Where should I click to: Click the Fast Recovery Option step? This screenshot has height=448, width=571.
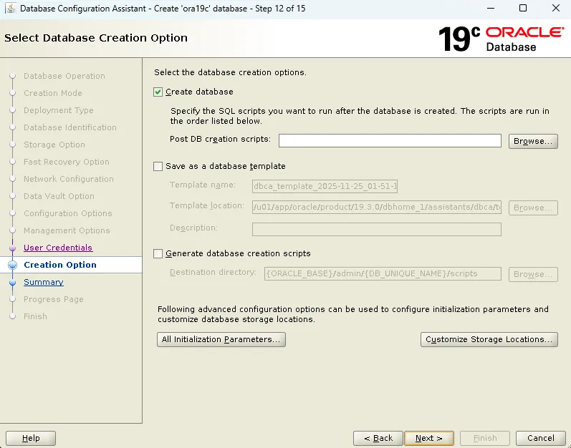[x=67, y=162]
